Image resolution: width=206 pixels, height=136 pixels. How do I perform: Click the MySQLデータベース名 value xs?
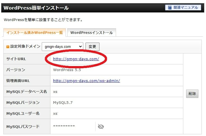click(x=55, y=92)
